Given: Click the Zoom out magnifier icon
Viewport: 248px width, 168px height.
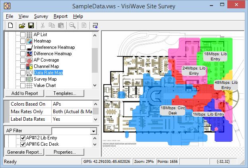Looking at the screenshot, I should [72, 25].
